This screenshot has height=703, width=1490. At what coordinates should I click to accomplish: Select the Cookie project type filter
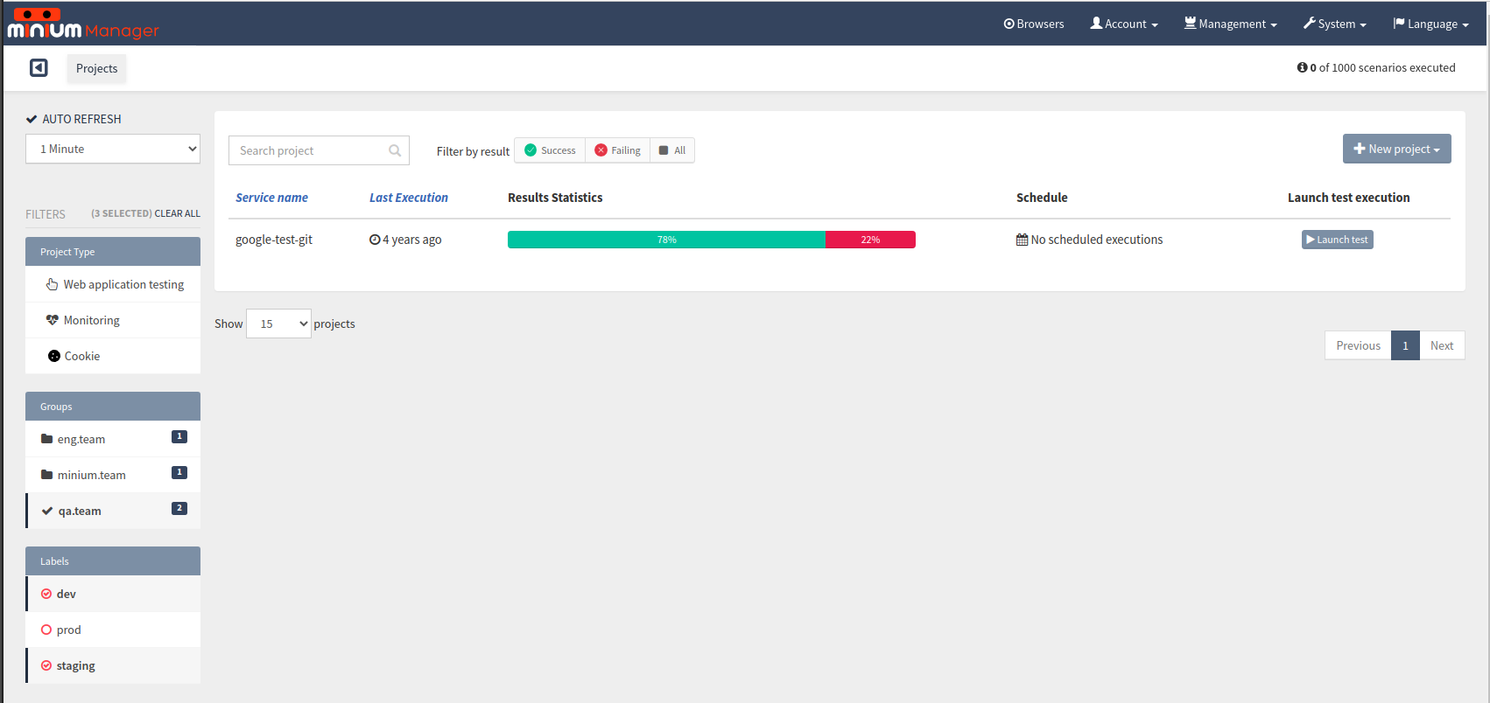[x=113, y=356]
